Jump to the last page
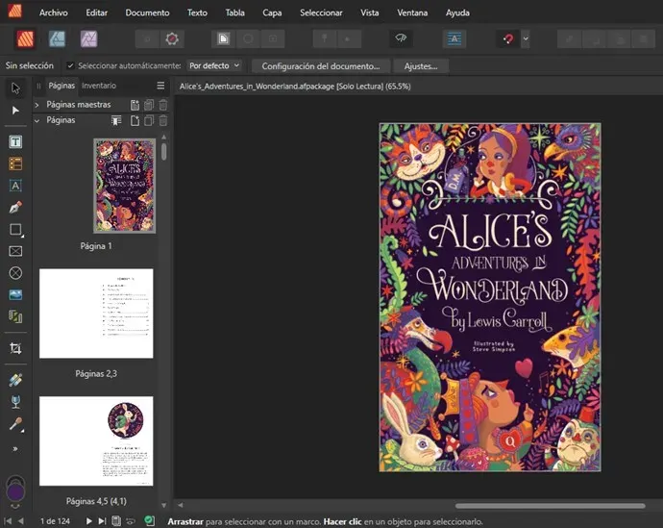This screenshot has height=528, width=663. pyautogui.click(x=102, y=521)
